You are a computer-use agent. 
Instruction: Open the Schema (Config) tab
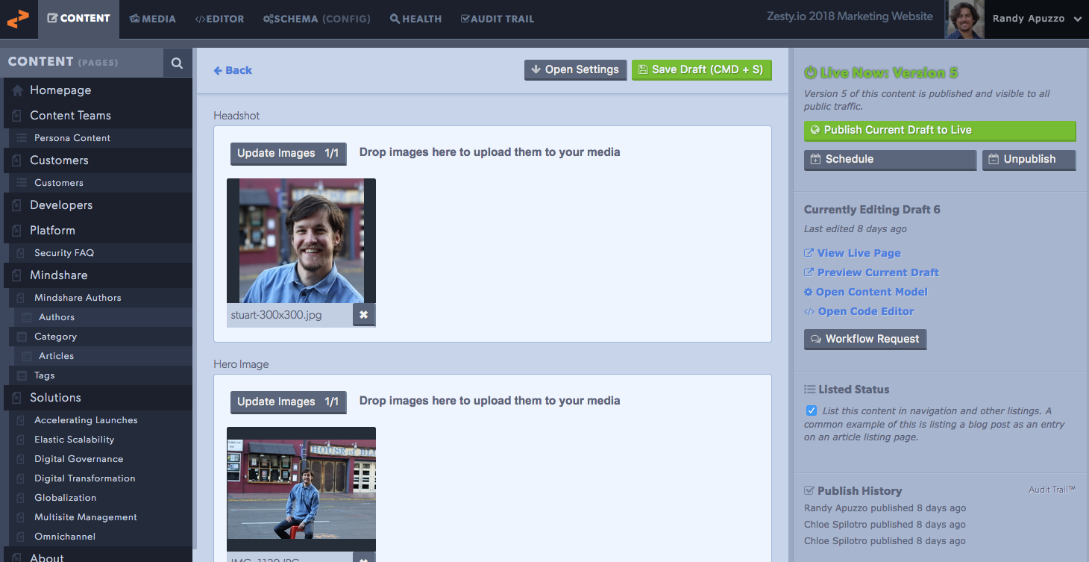click(x=316, y=19)
